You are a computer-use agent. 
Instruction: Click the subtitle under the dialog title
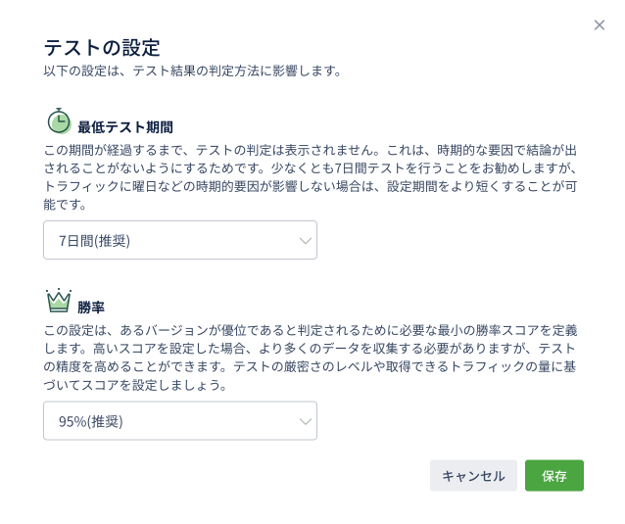click(x=192, y=71)
